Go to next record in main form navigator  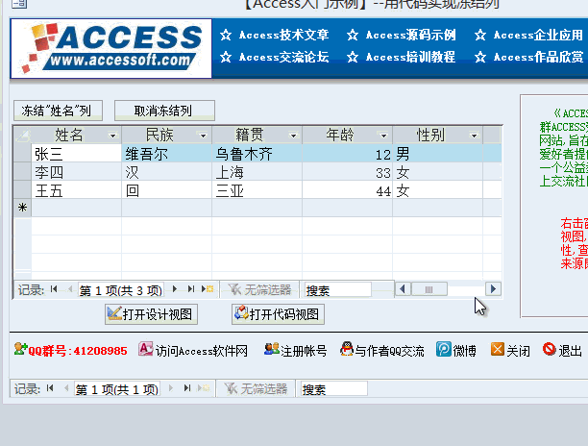171,388
